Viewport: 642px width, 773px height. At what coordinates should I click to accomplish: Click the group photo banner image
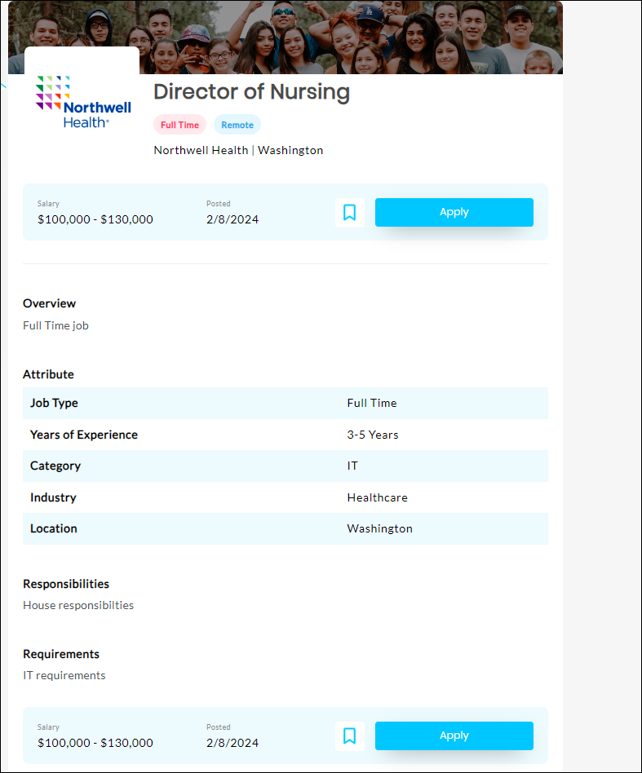(351, 37)
